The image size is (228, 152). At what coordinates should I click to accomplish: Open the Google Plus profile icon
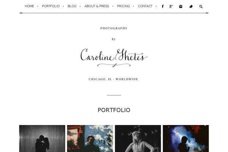tap(171, 6)
